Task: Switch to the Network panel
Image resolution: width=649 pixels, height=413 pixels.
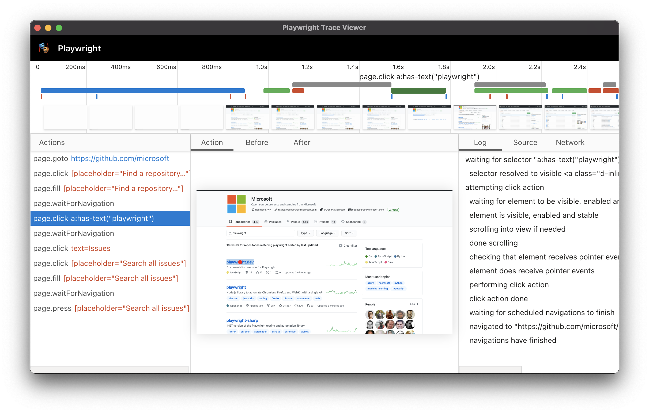Action: (569, 143)
